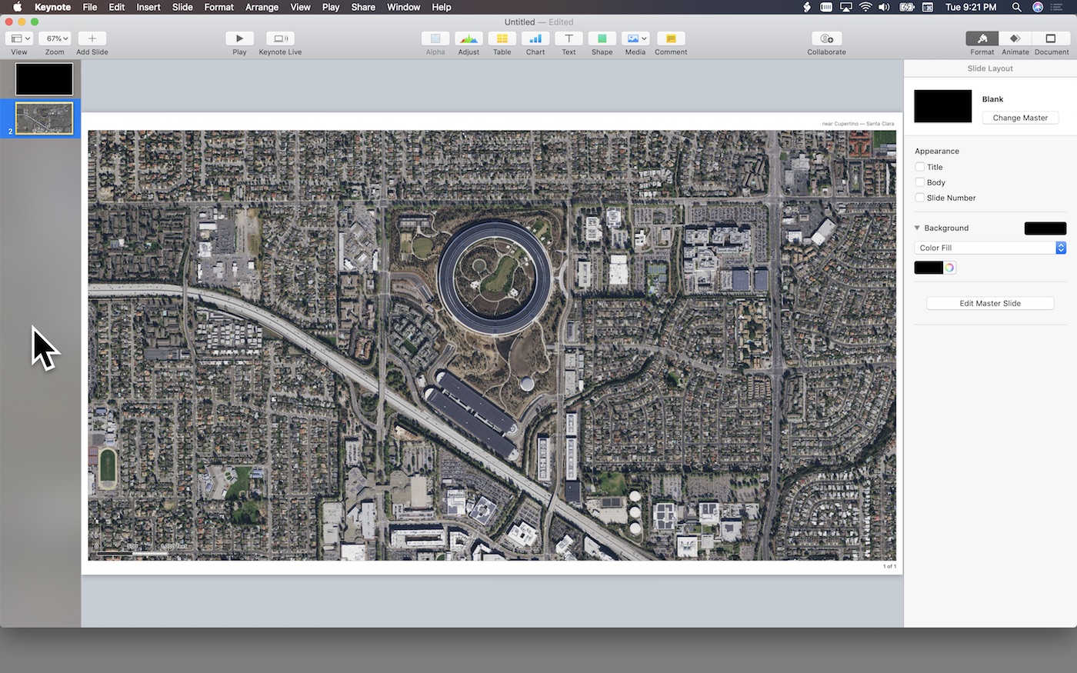Screen dimensions: 1077x673
Task: Toggle the Slide Number checkbox
Action: tap(920, 198)
